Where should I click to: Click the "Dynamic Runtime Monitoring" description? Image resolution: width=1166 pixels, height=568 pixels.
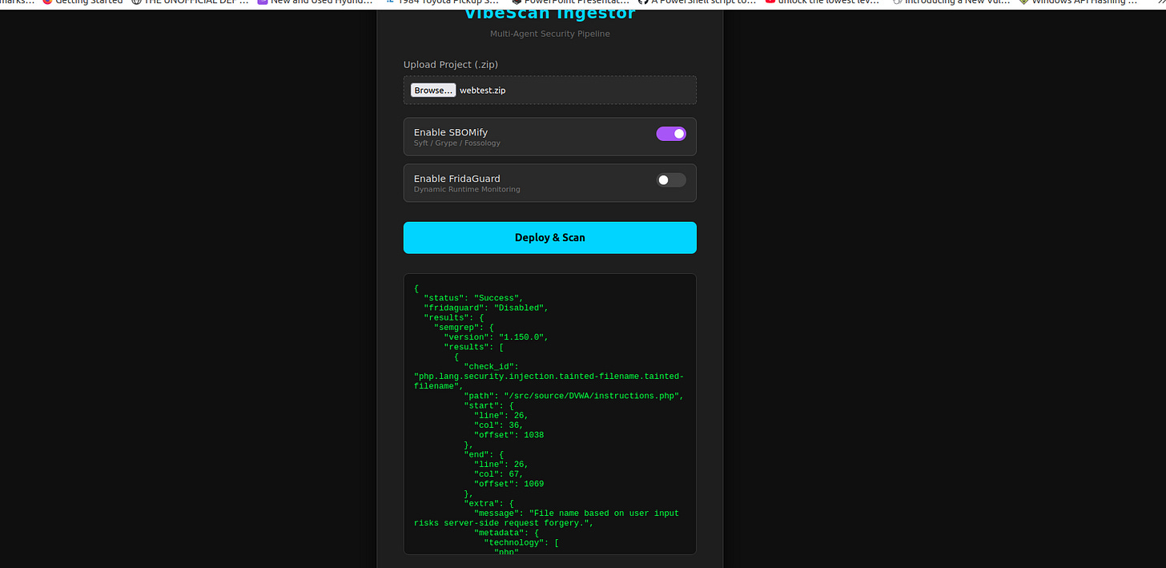pyautogui.click(x=467, y=190)
